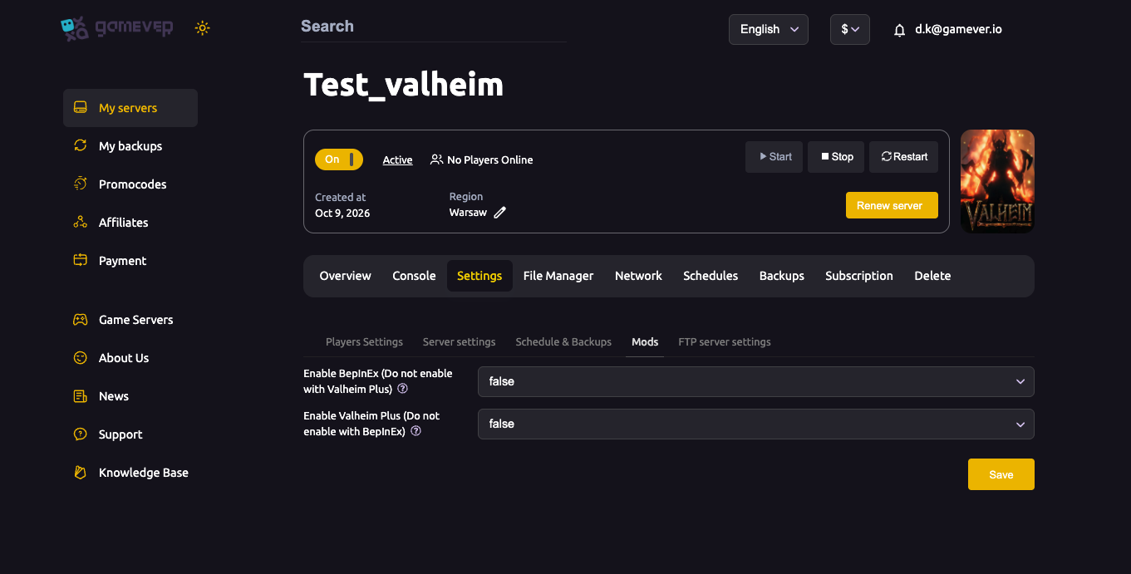Stop the server

[x=836, y=157]
